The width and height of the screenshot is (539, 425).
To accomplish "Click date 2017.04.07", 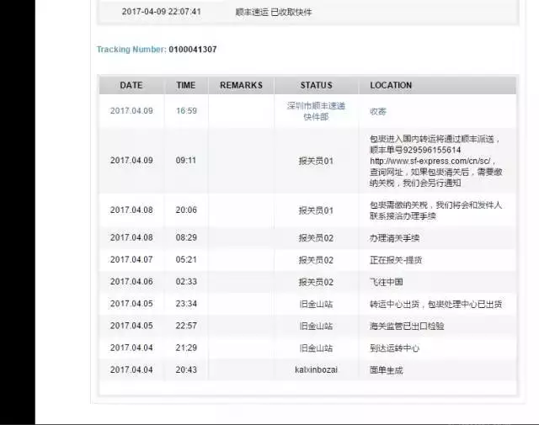I will coord(131,259).
